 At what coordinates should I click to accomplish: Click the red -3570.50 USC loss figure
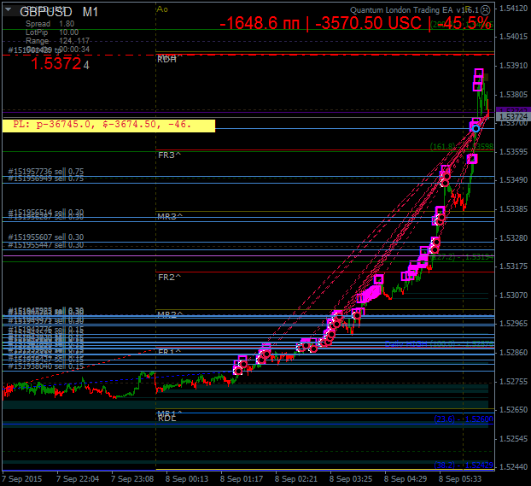(x=368, y=23)
